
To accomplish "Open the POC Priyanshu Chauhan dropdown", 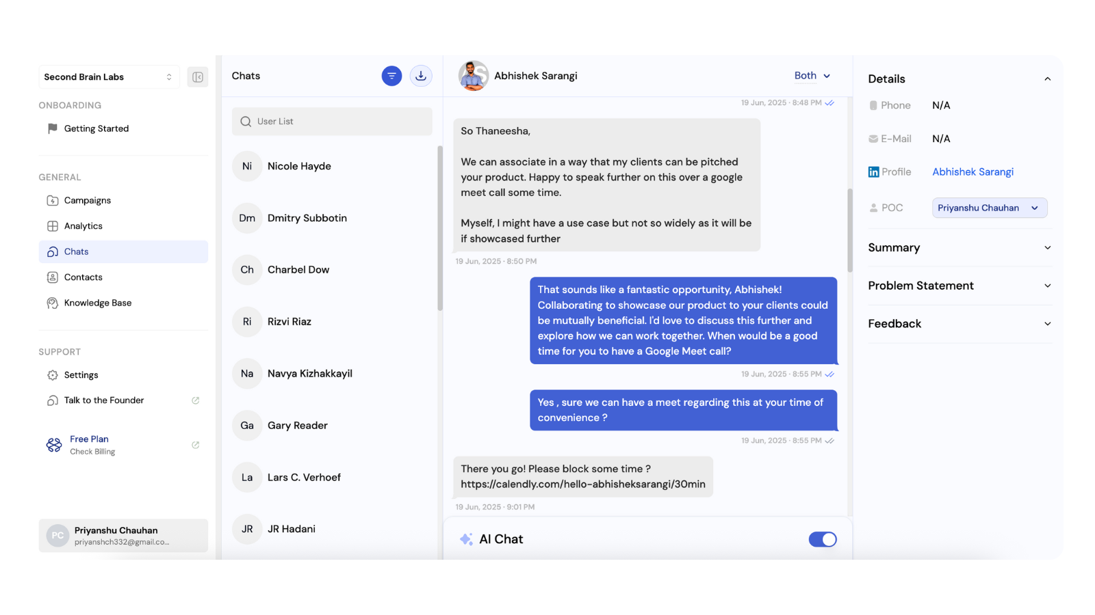I will tap(990, 208).
